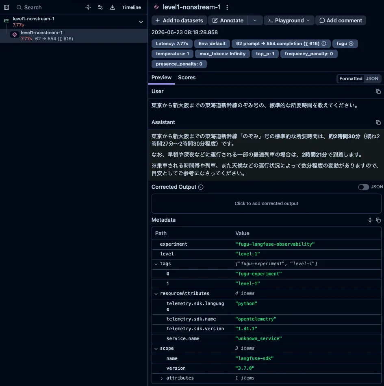This screenshot has width=384, height=386.
Task: Click the experiment path cell
Action: (174, 244)
